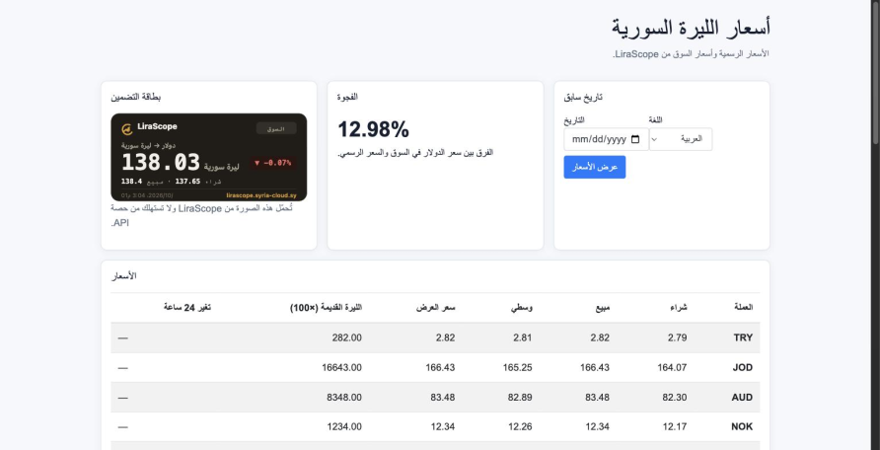The image size is (880, 450).
Task: Click the TRY mid price 2.81
Action: tap(523, 337)
